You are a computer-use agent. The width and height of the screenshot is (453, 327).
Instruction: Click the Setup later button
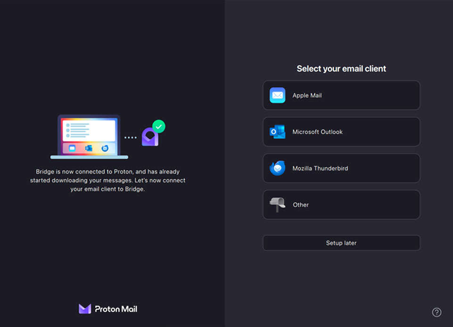341,243
